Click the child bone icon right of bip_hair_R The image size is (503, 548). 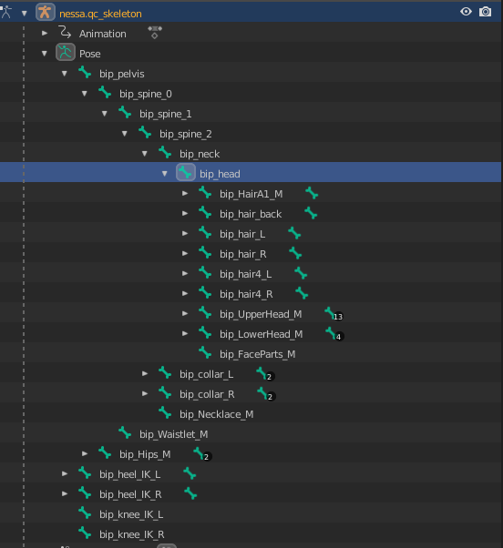[x=295, y=253]
